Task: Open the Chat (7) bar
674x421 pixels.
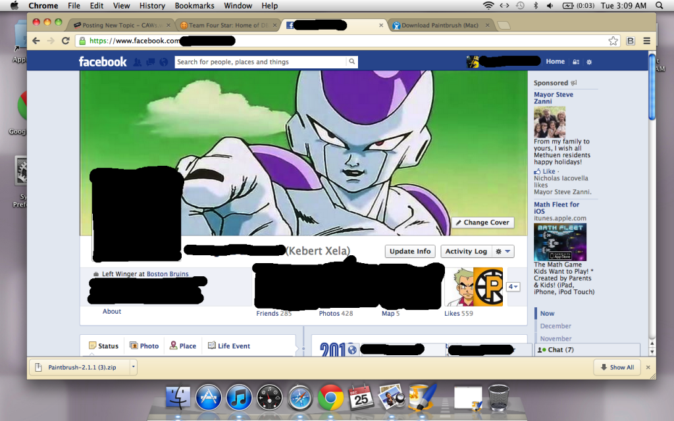Action: (x=588, y=350)
